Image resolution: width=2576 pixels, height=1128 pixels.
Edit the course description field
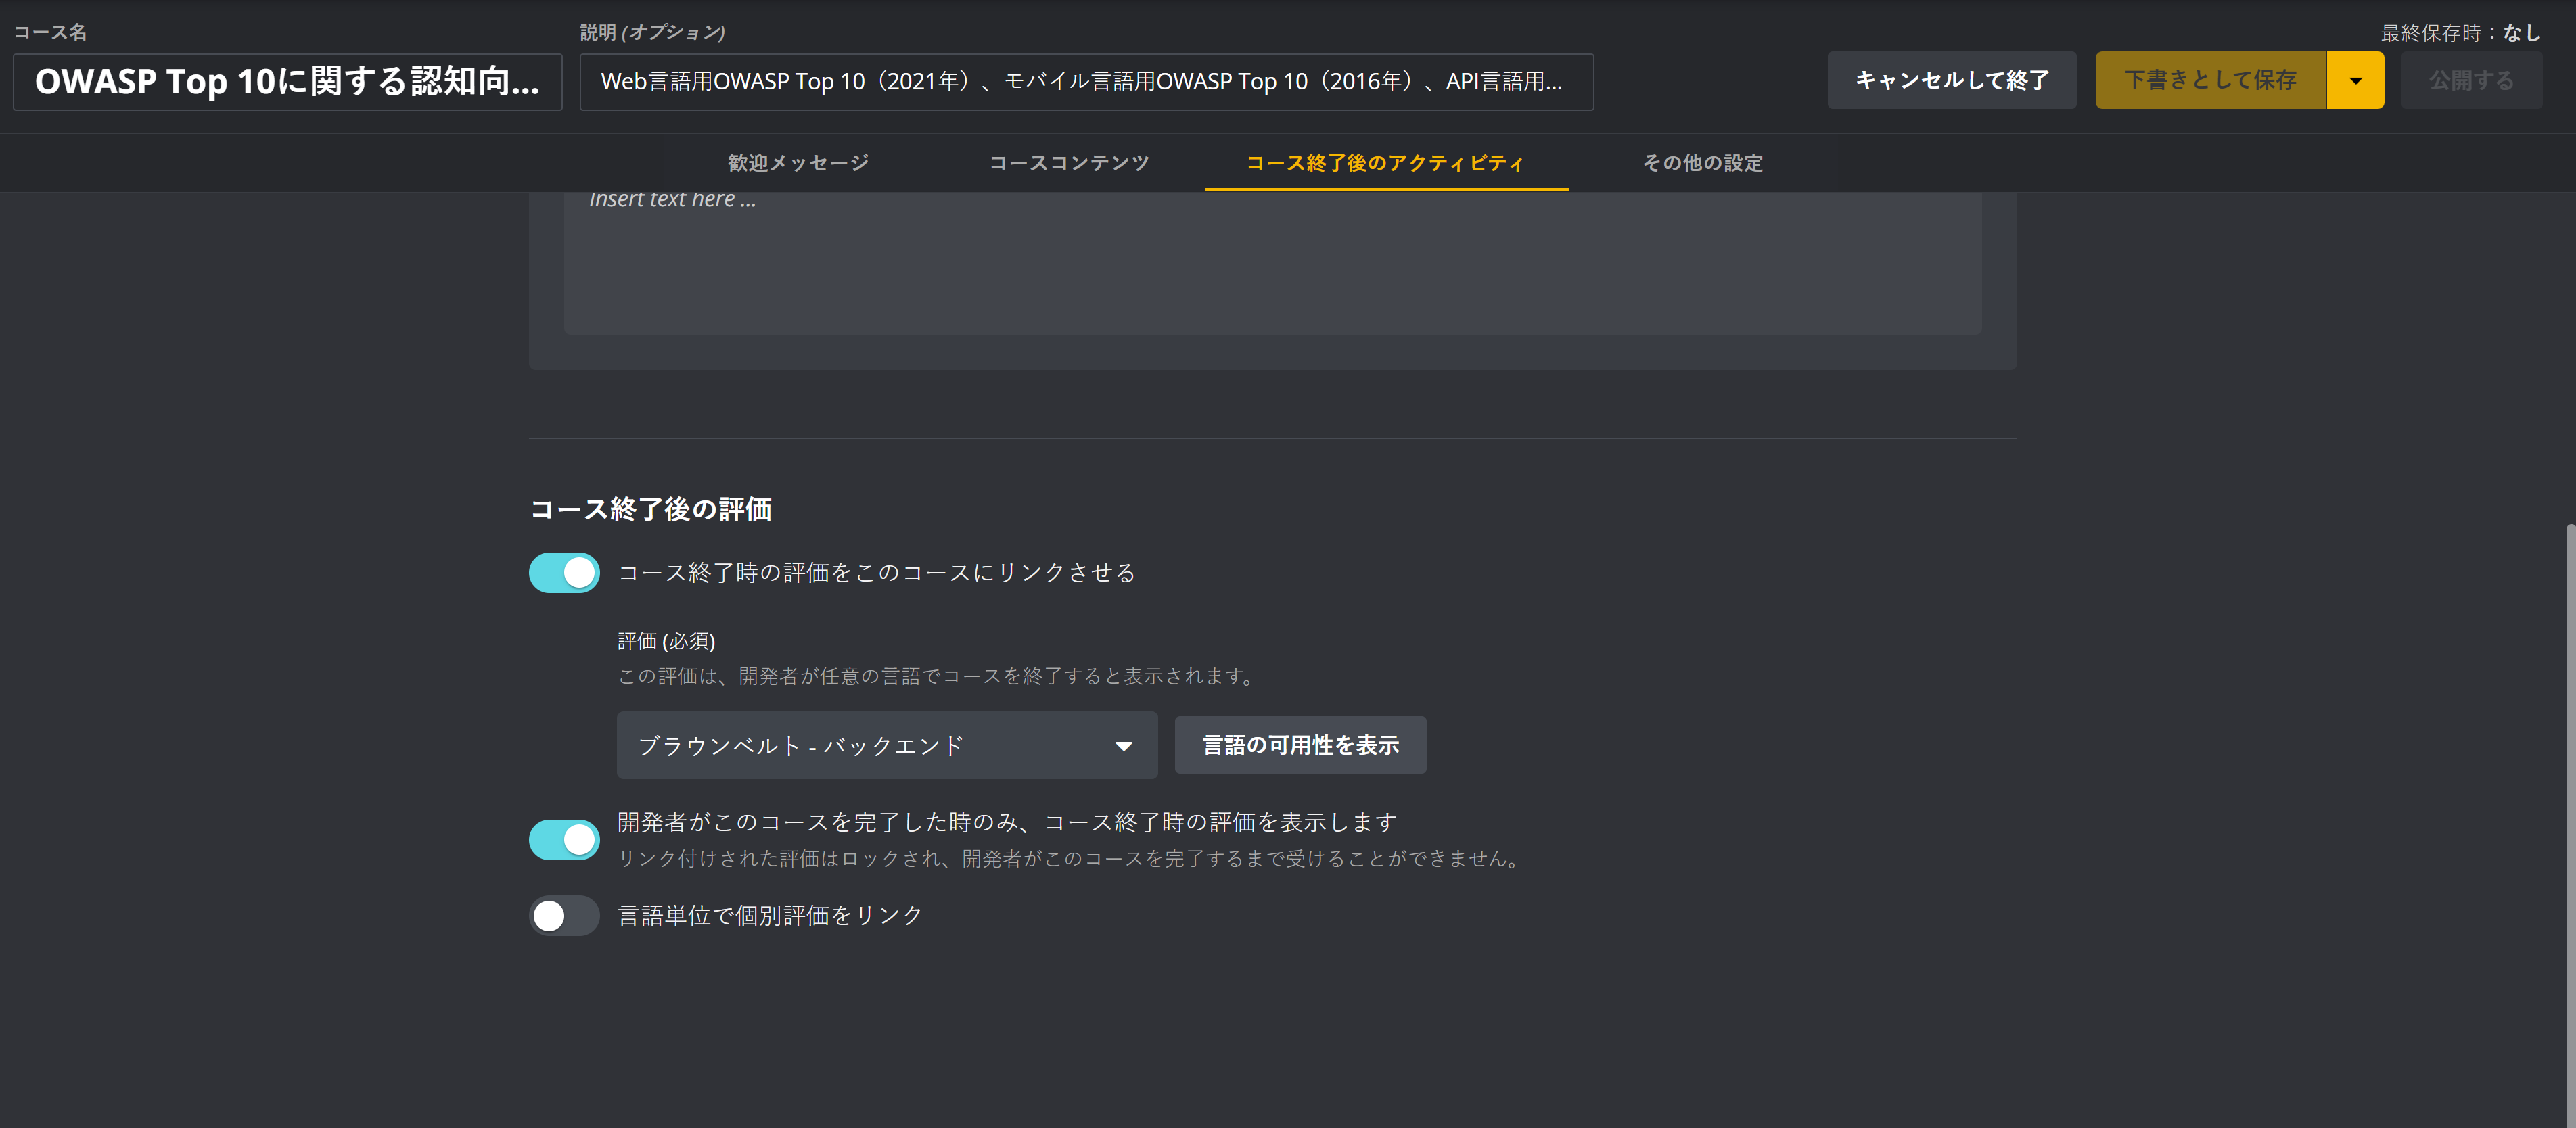click(x=1086, y=82)
